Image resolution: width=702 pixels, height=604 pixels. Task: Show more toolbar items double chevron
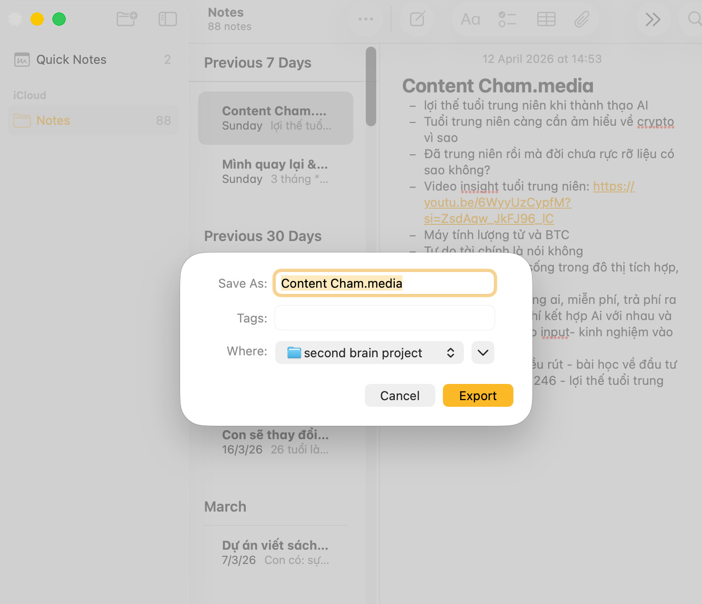coord(652,19)
